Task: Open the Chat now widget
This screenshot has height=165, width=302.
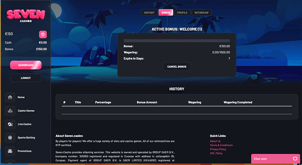Action: coord(276,159)
